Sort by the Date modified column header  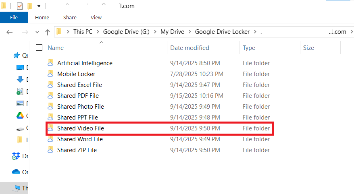tap(189, 48)
